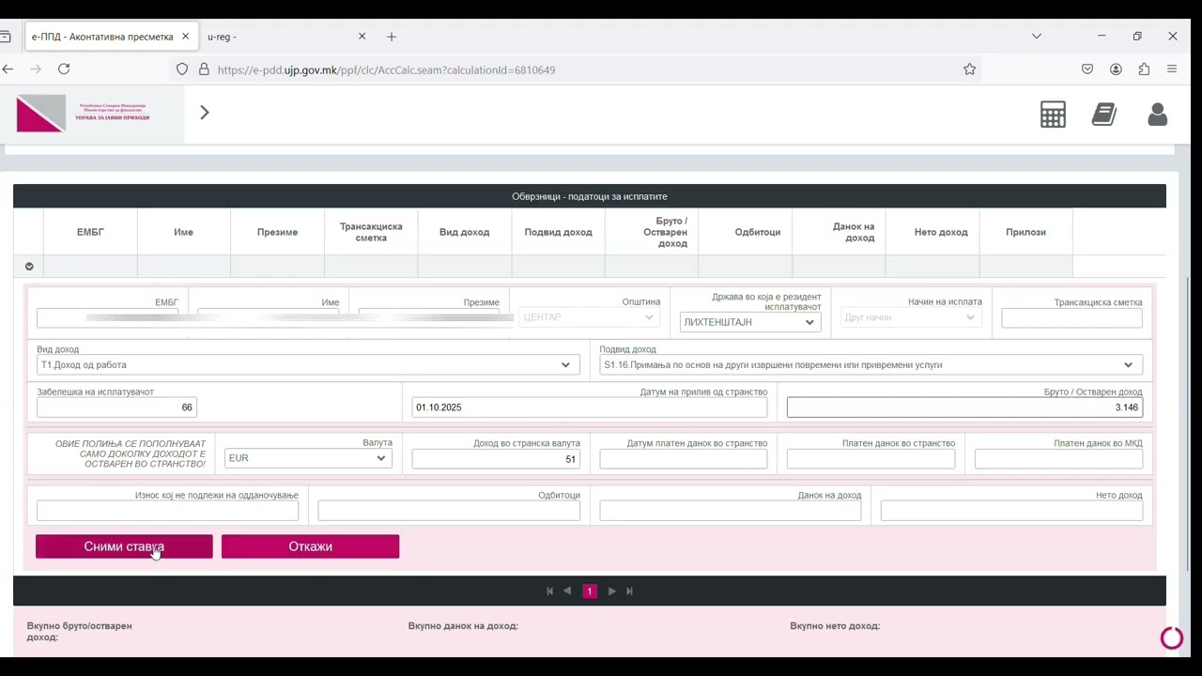1202x676 pixels.
Task: Click the browser forward arrow
Action: pos(36,69)
